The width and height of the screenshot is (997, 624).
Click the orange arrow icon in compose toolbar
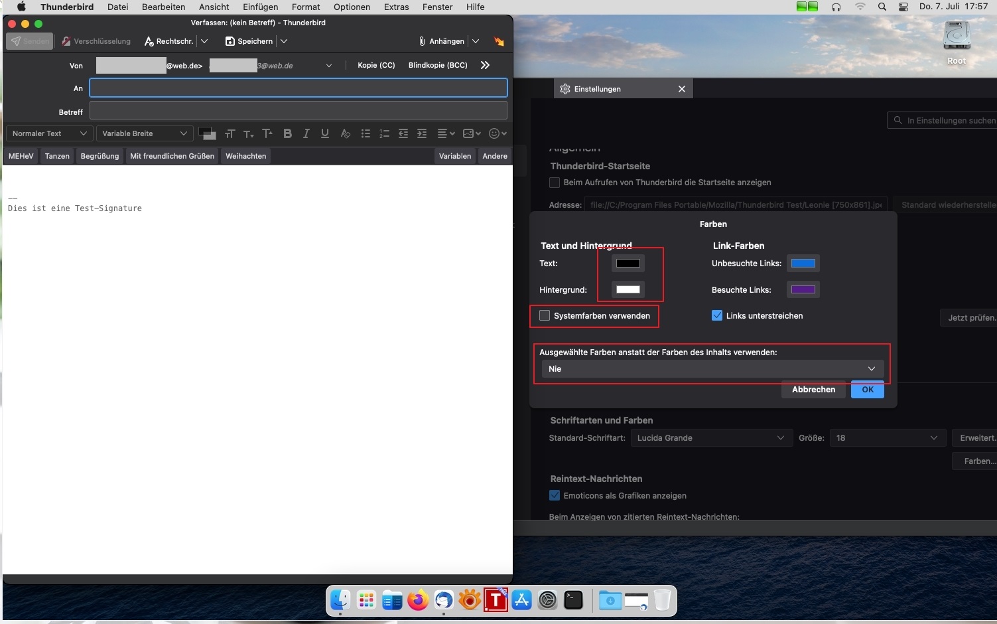click(x=499, y=41)
